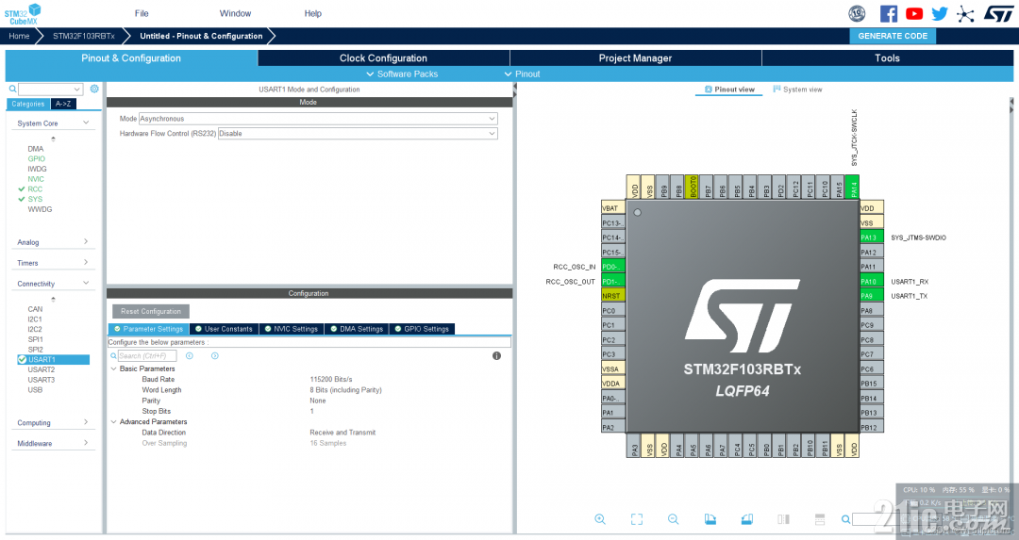Click the STM32CubeMX logo
Screen dimensions: 1019x540
pyautogui.click(x=23, y=13)
